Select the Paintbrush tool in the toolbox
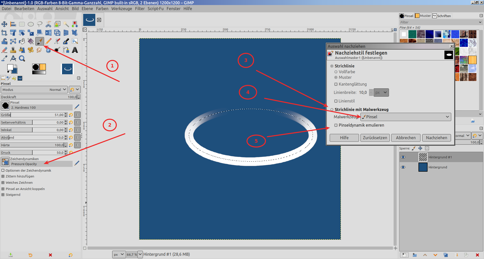 pyautogui.click(x=40, y=41)
